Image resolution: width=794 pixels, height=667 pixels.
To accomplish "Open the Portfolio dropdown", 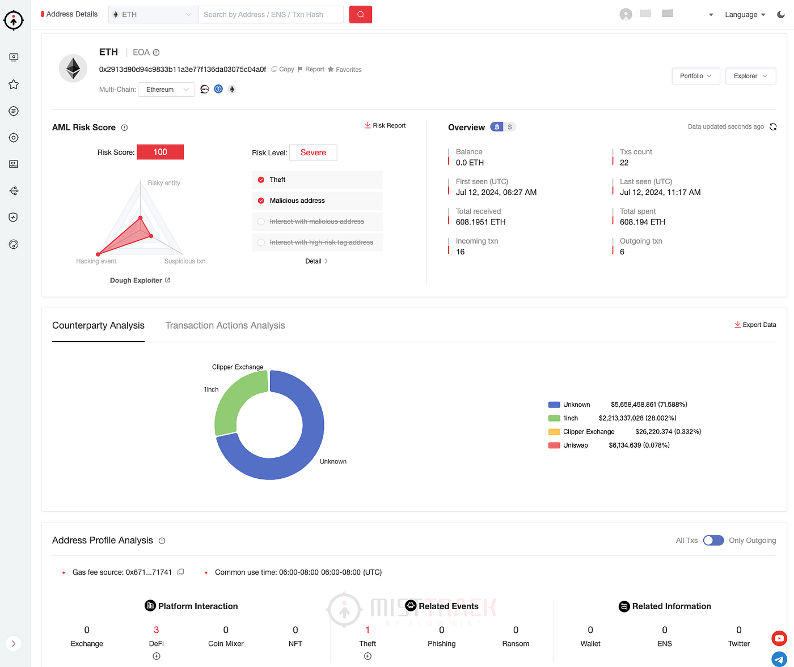I will 696,76.
